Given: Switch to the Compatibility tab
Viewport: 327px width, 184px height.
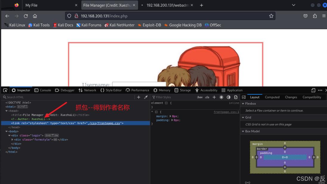Looking at the screenshot, I should tap(312, 97).
